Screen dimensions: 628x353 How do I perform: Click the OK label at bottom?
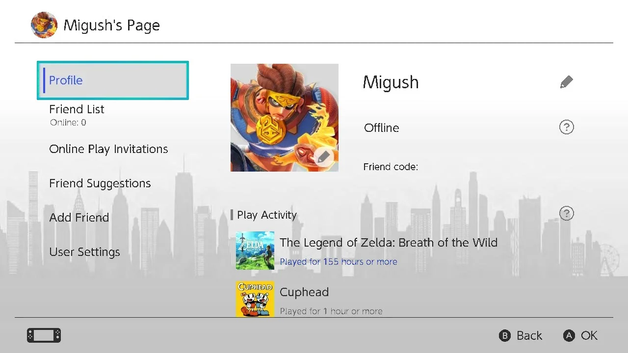coord(589,336)
